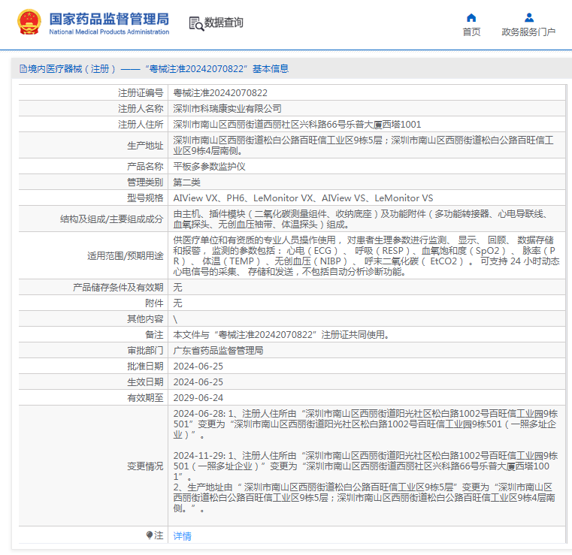Click National Medical Products Administration subtitle
Screen dimensions: 572x555
tap(109, 32)
